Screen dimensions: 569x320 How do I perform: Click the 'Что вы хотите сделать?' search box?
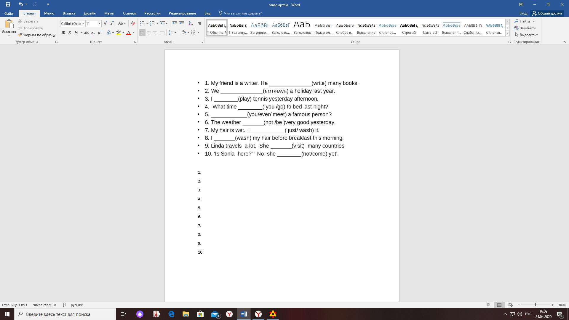242,13
